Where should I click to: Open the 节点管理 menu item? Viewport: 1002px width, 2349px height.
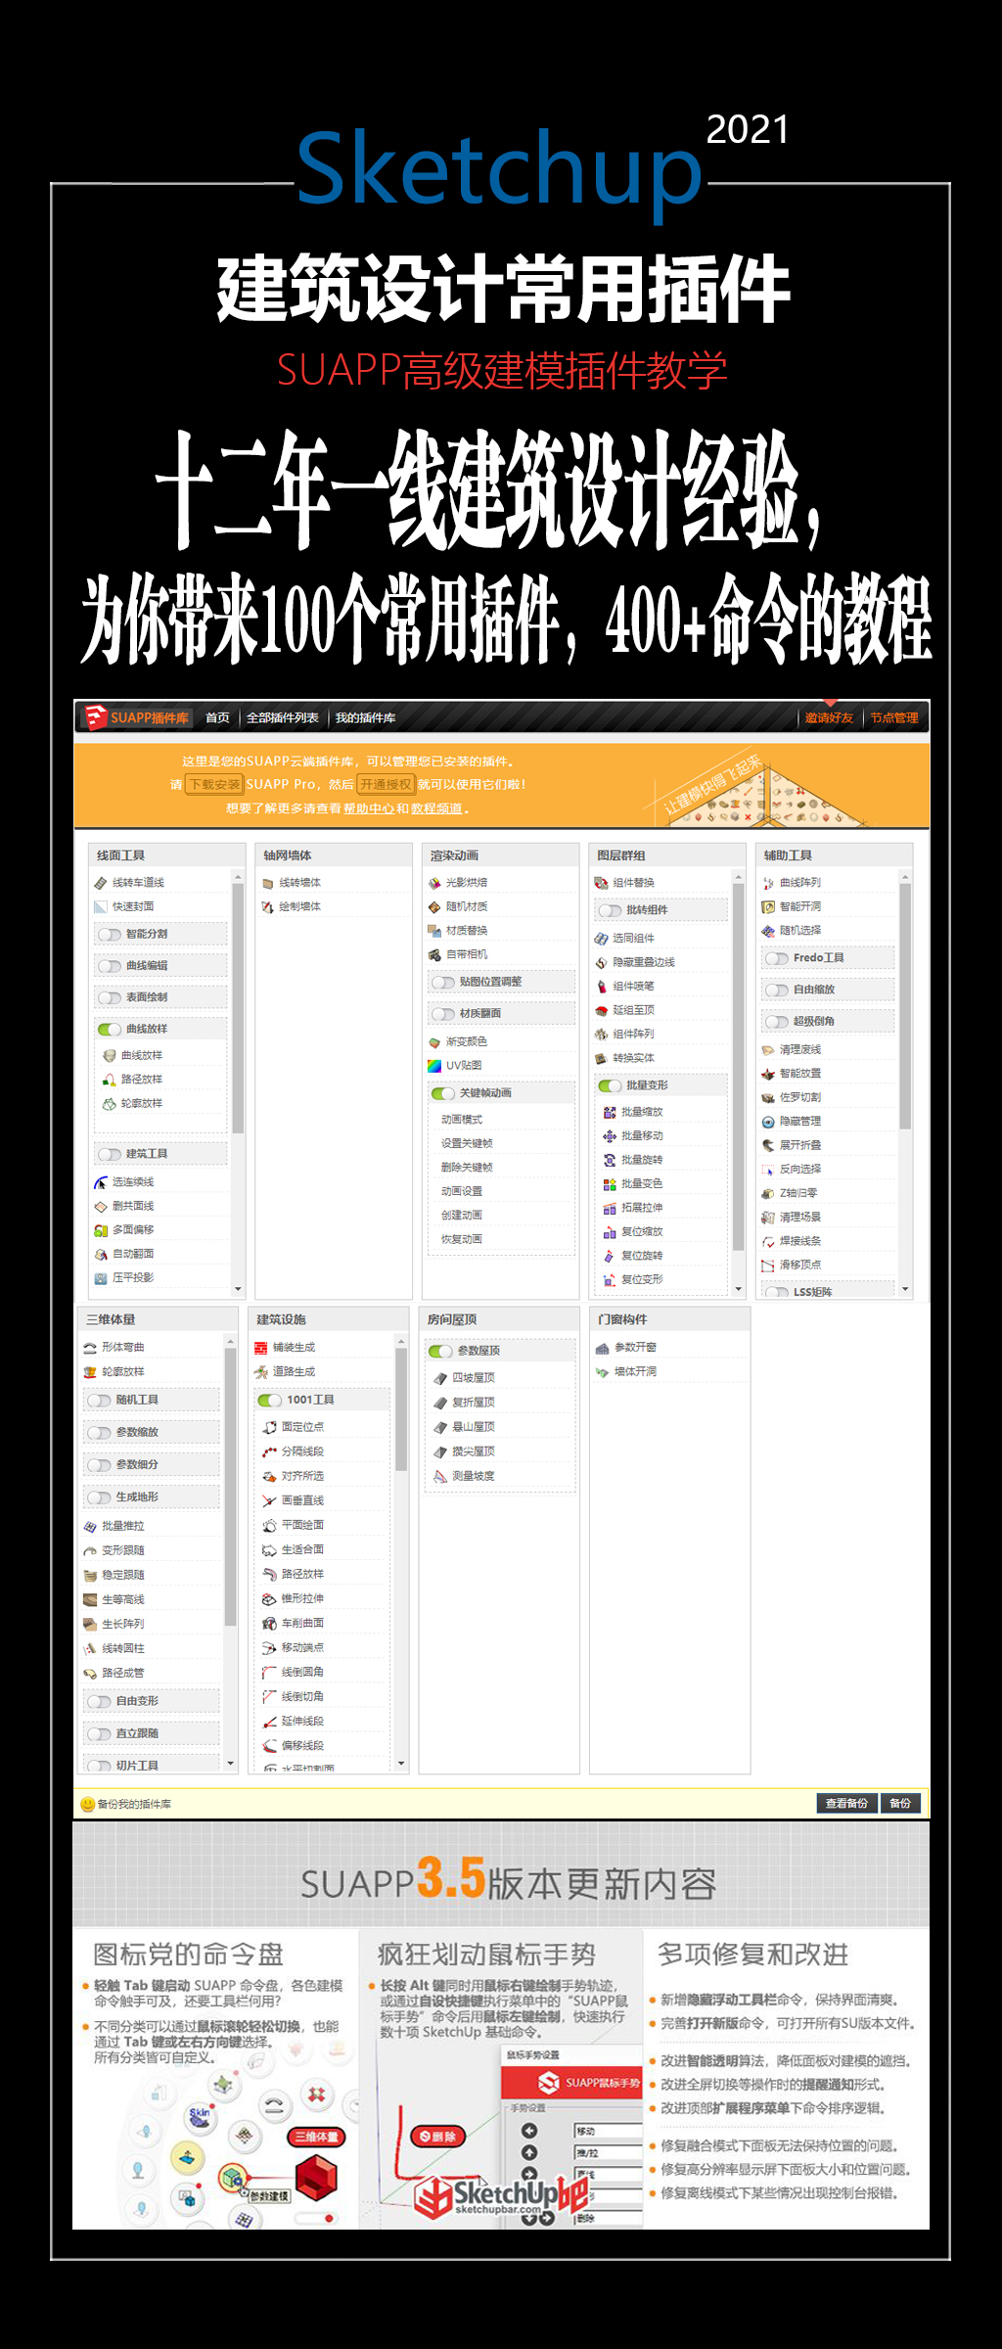tap(894, 718)
